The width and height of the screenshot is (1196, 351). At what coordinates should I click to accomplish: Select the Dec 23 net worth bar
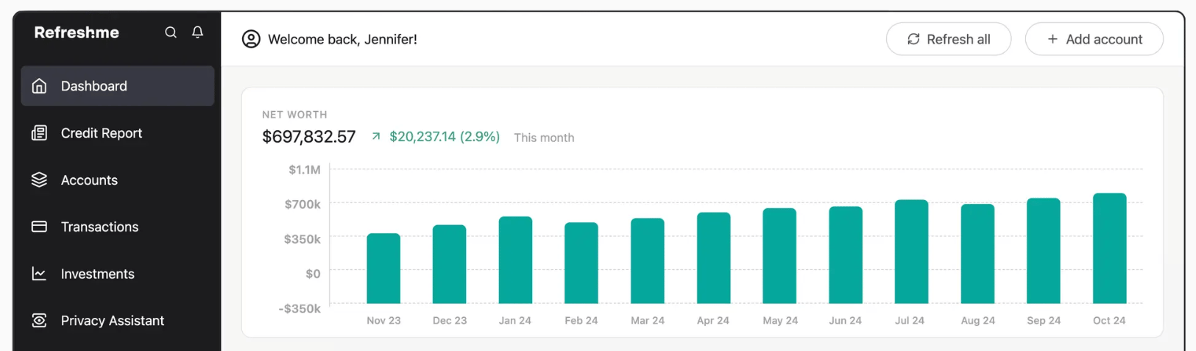click(x=450, y=264)
